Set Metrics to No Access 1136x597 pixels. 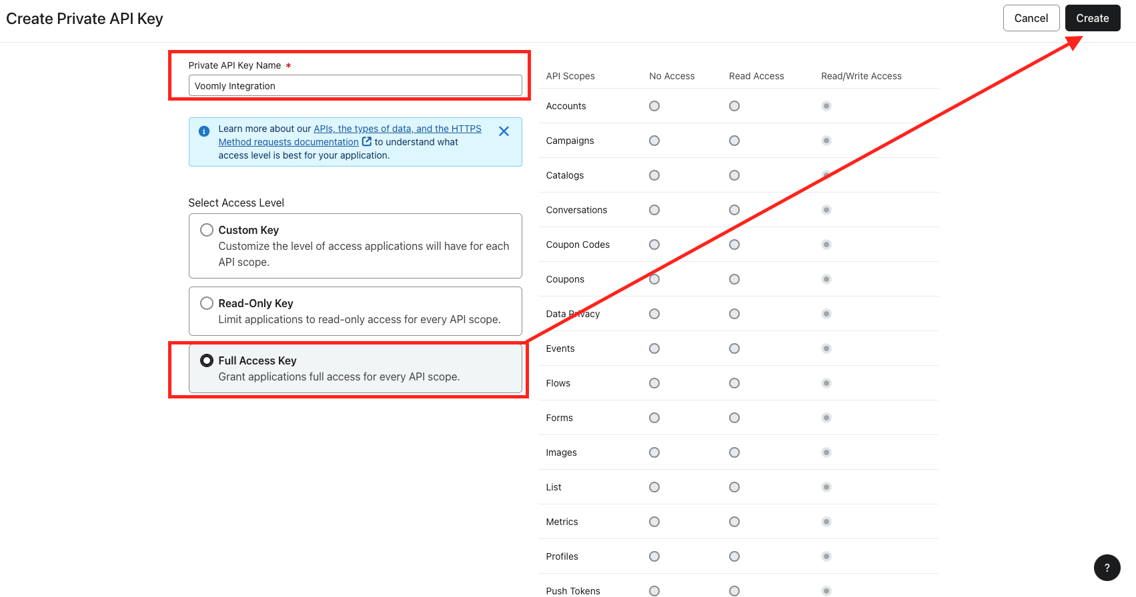[x=654, y=522]
